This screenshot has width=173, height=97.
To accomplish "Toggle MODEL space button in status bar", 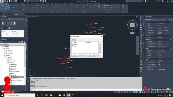I will pyautogui.click(x=116, y=92).
